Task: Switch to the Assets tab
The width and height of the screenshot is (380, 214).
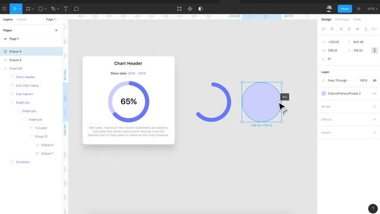Action: [21, 20]
